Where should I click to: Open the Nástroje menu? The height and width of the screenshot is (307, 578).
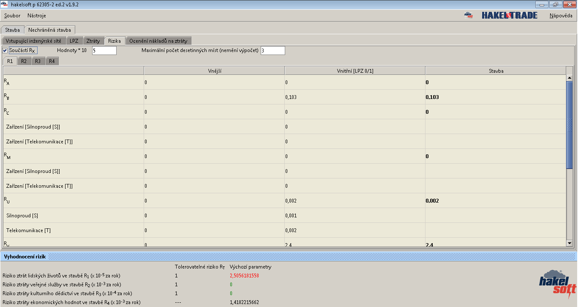pyautogui.click(x=37, y=16)
